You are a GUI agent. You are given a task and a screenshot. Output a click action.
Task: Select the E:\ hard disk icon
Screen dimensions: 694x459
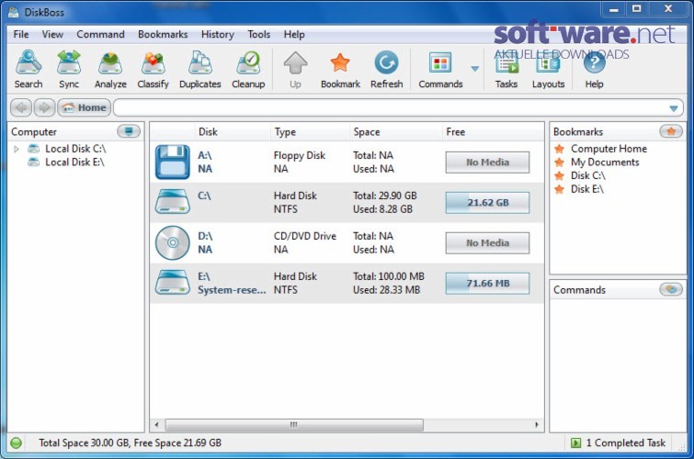[173, 283]
